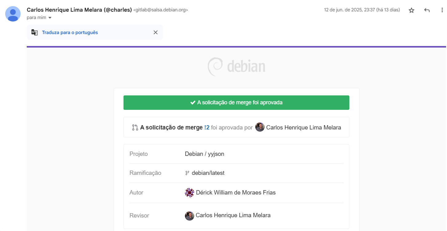The width and height of the screenshot is (447, 231).
Task: Open the three-dot more options menu
Action: pos(442,10)
